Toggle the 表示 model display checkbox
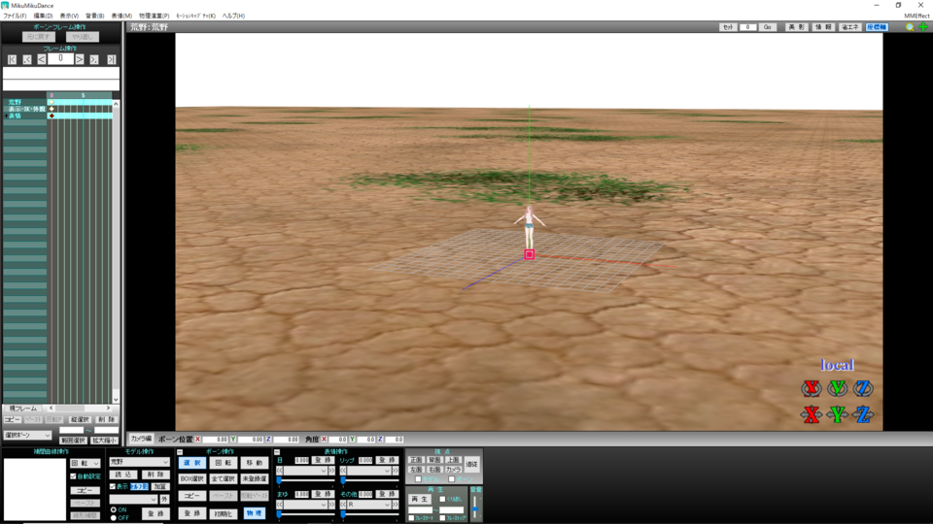933x524 pixels. (113, 486)
